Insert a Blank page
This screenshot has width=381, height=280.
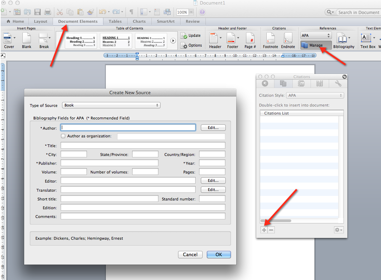point(27,40)
